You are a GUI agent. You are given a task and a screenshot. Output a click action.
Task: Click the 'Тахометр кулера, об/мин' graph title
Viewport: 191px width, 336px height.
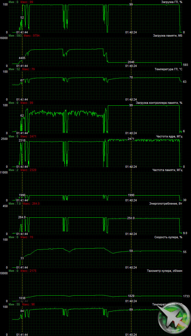coord(165,271)
